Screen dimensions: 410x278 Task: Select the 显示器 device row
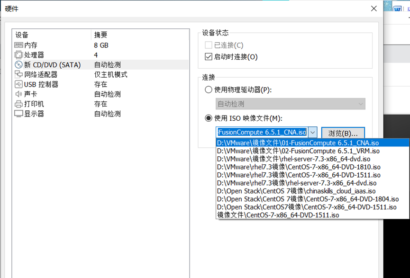click(x=100, y=114)
